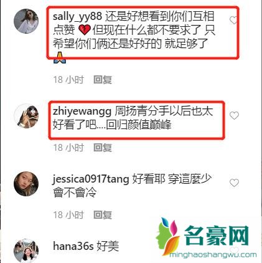Screen dimensions: 262x263
Task: Open the sally_yy88 username link
Action: click(77, 16)
